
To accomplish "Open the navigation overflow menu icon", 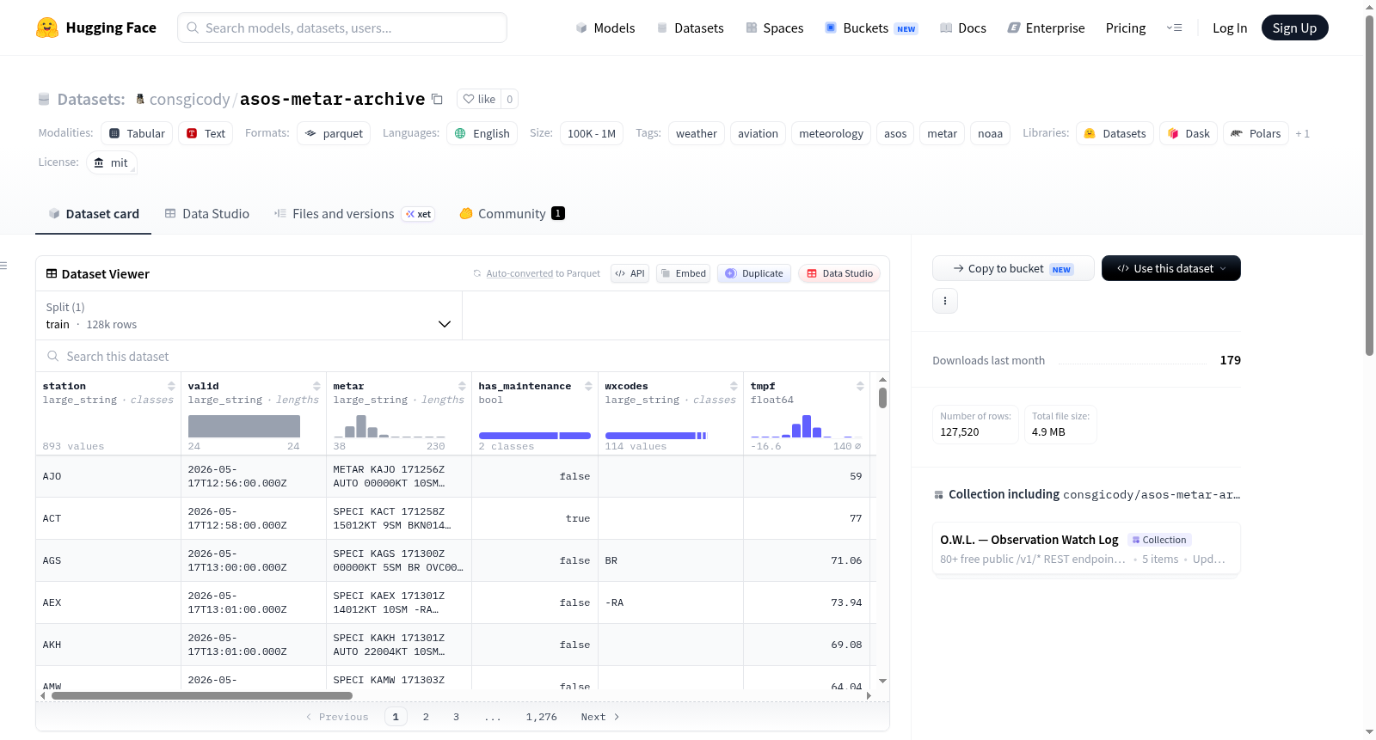I will pyautogui.click(x=1174, y=28).
